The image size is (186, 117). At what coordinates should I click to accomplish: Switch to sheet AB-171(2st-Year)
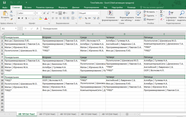(x=47, y=114)
